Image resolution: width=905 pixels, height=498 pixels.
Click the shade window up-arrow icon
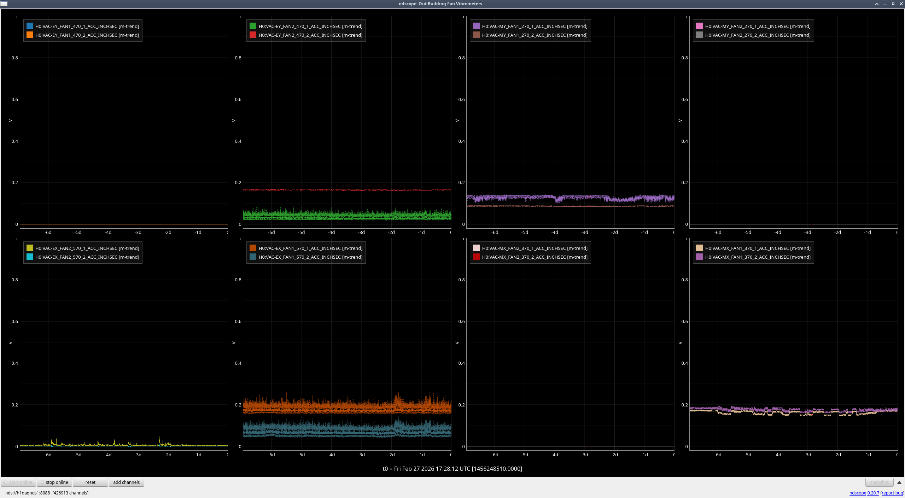tap(877, 4)
